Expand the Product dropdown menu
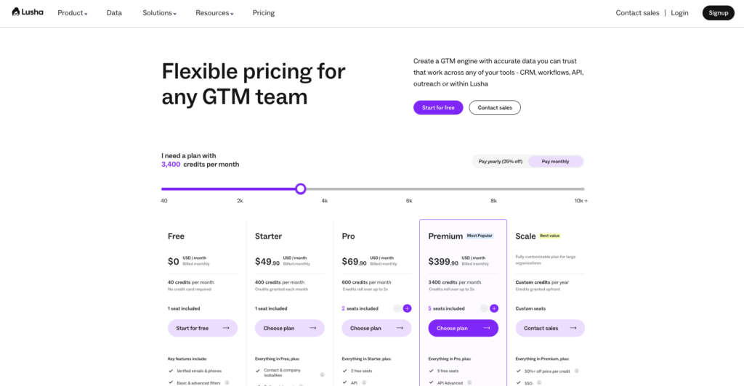The height and width of the screenshot is (386, 744). pos(72,13)
